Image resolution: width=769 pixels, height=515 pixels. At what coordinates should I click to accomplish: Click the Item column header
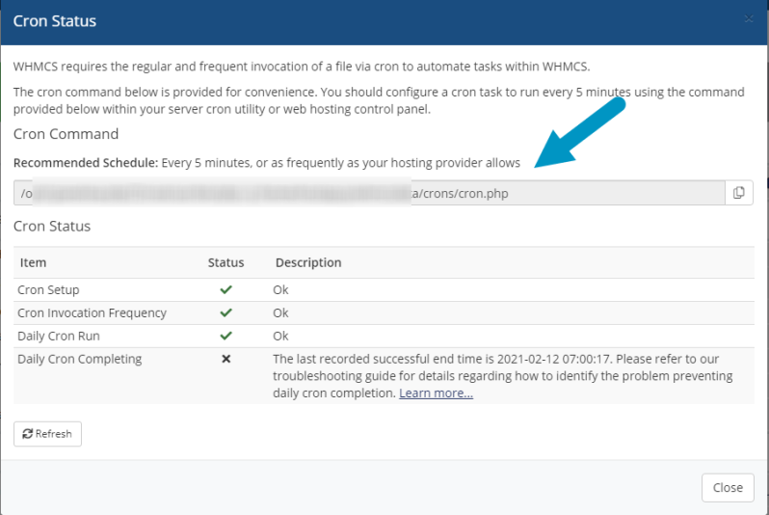point(33,262)
